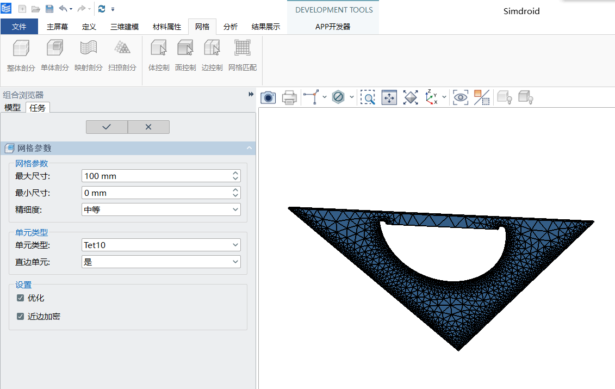Toggle the 近边加密 checkbox

(21, 317)
